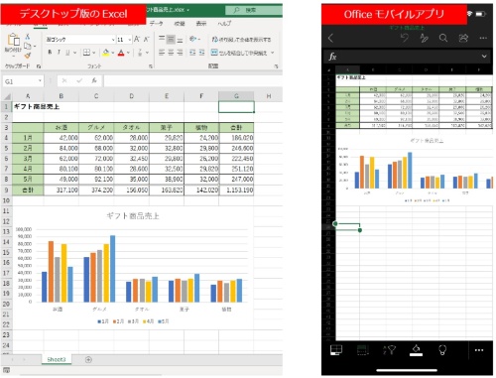Screen dimensions: 496x378
Task: Expand the clipboard group dialog launcher
Action: 39,66
